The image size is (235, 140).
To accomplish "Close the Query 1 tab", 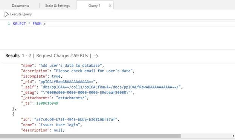I will coord(110,6).
